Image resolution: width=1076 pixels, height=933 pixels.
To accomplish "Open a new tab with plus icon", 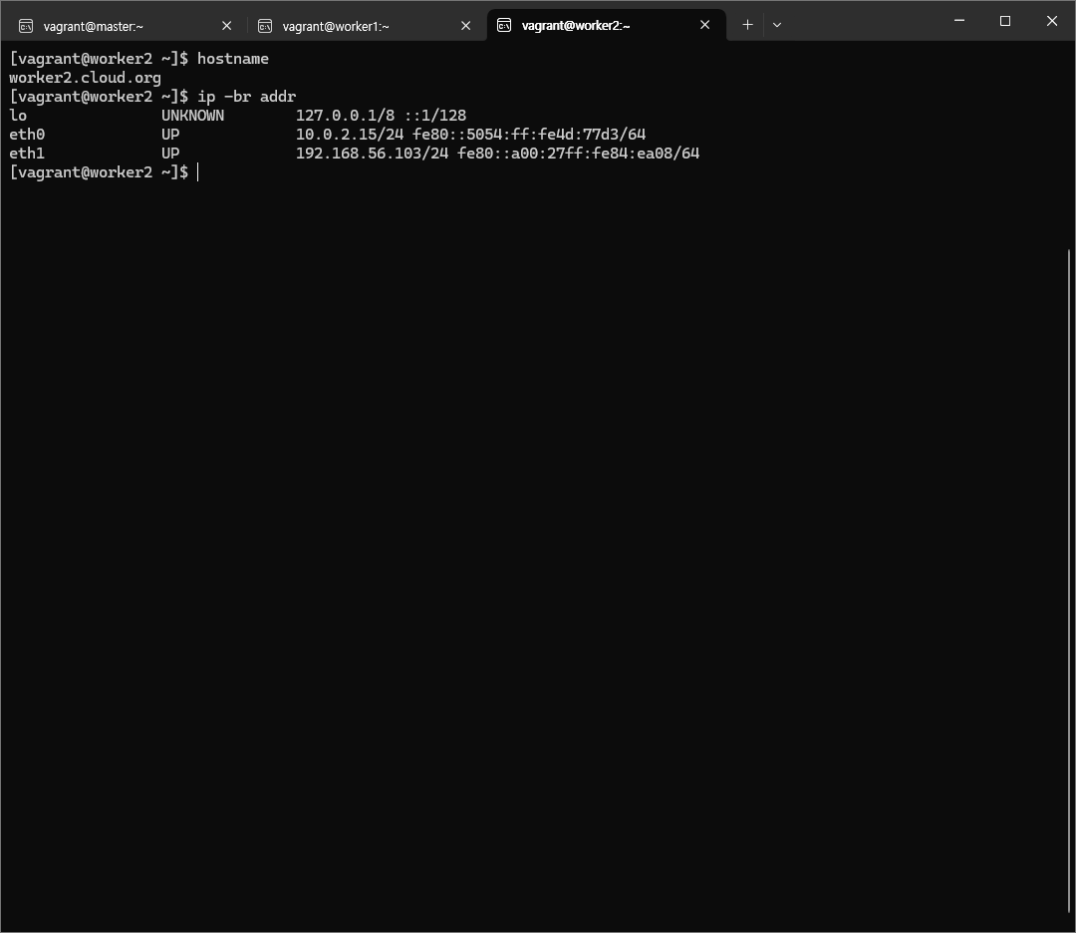I will tap(747, 25).
